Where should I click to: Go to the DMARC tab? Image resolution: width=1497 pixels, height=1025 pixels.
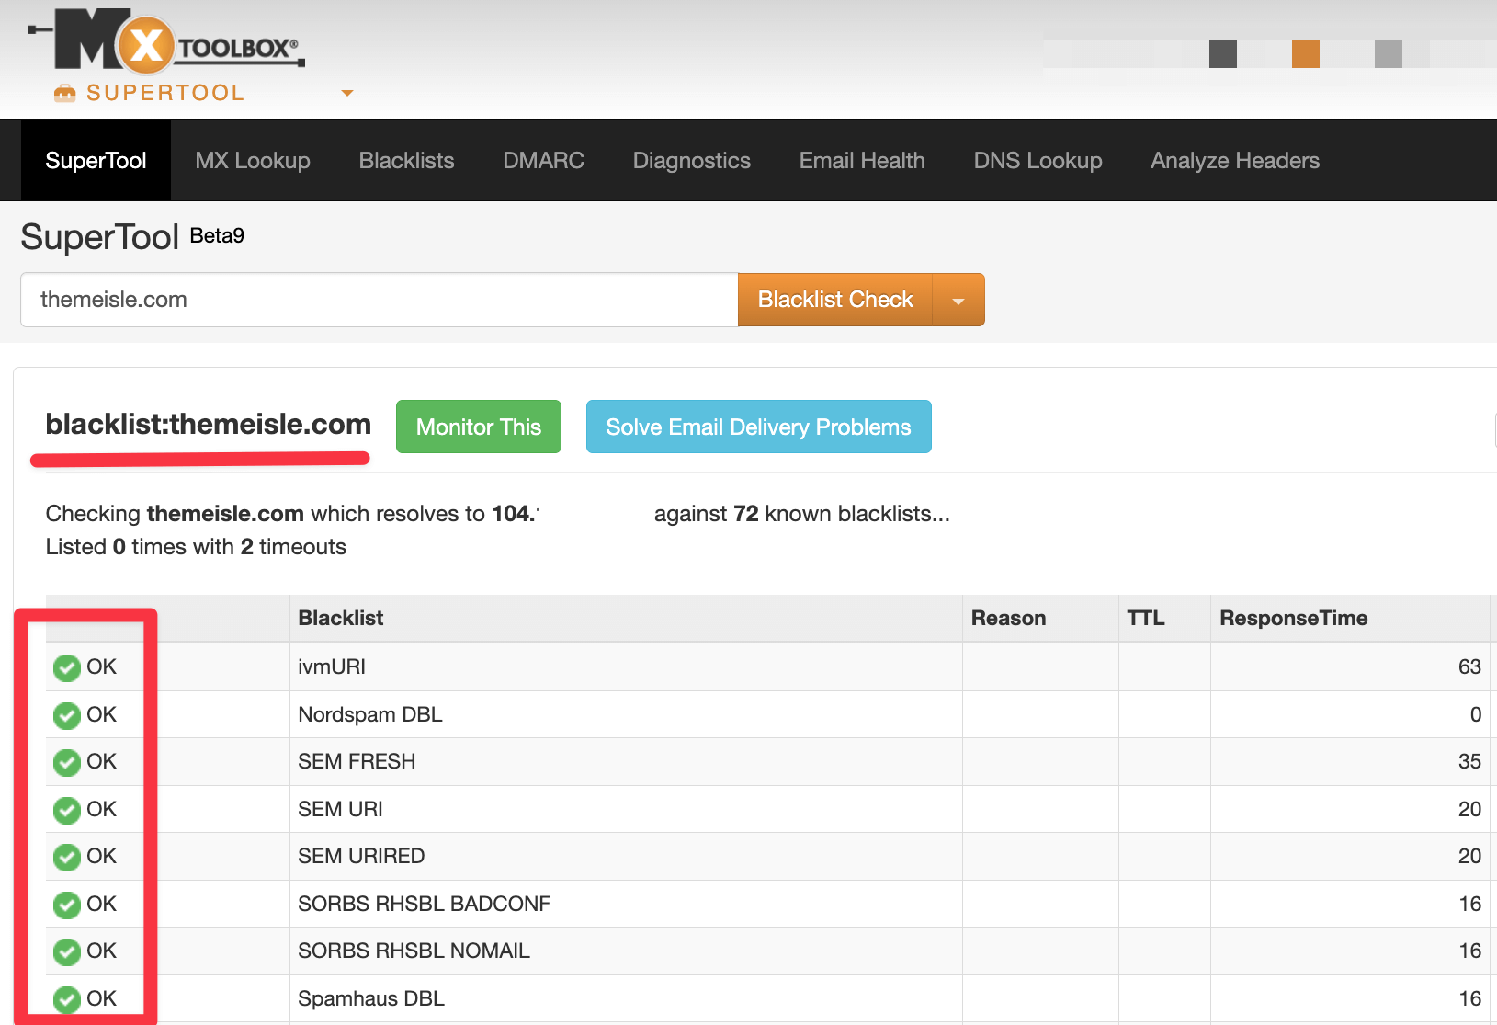[543, 161]
